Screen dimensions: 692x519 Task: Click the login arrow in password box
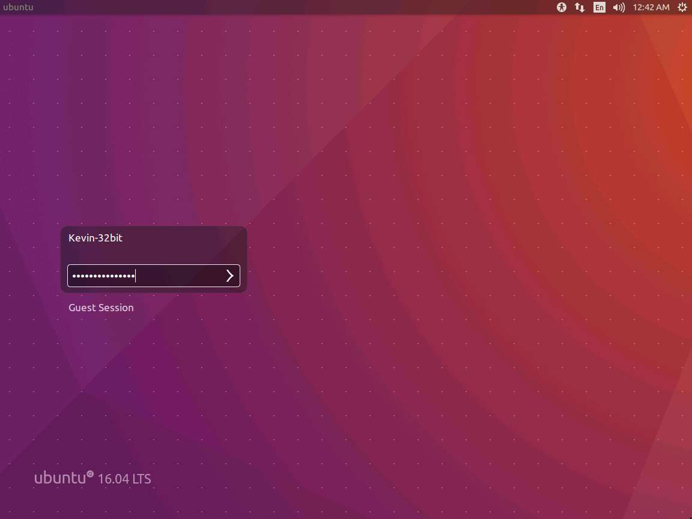click(229, 276)
